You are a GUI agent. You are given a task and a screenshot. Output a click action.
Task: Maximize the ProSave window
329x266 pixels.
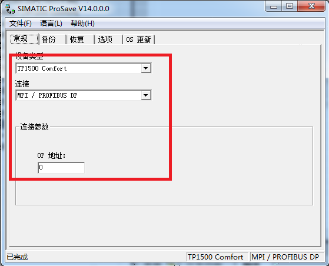pyautogui.click(x=290, y=6)
